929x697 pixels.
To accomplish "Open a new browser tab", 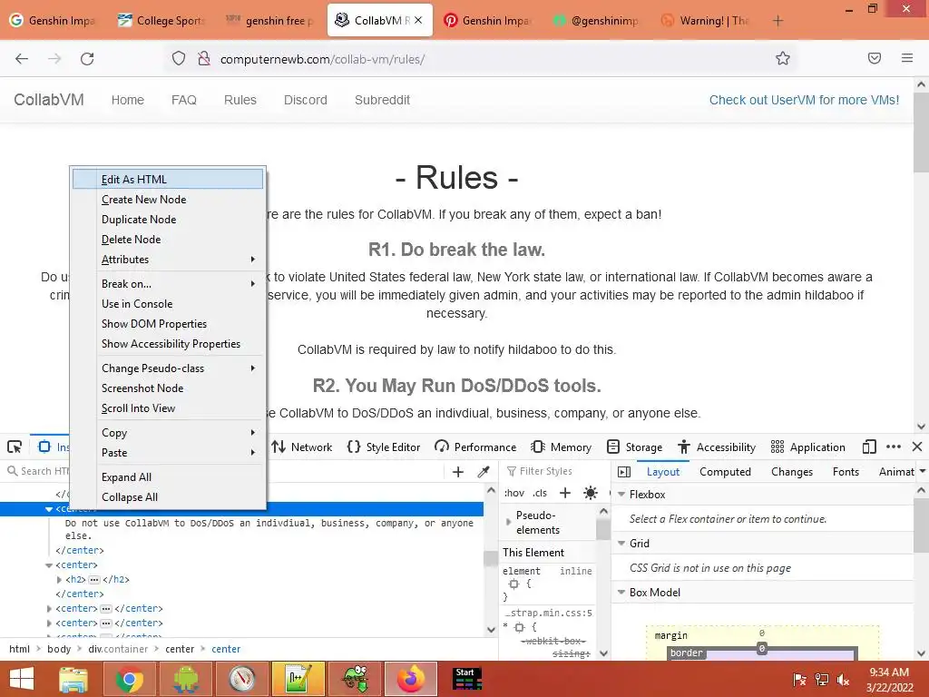I will tap(777, 21).
